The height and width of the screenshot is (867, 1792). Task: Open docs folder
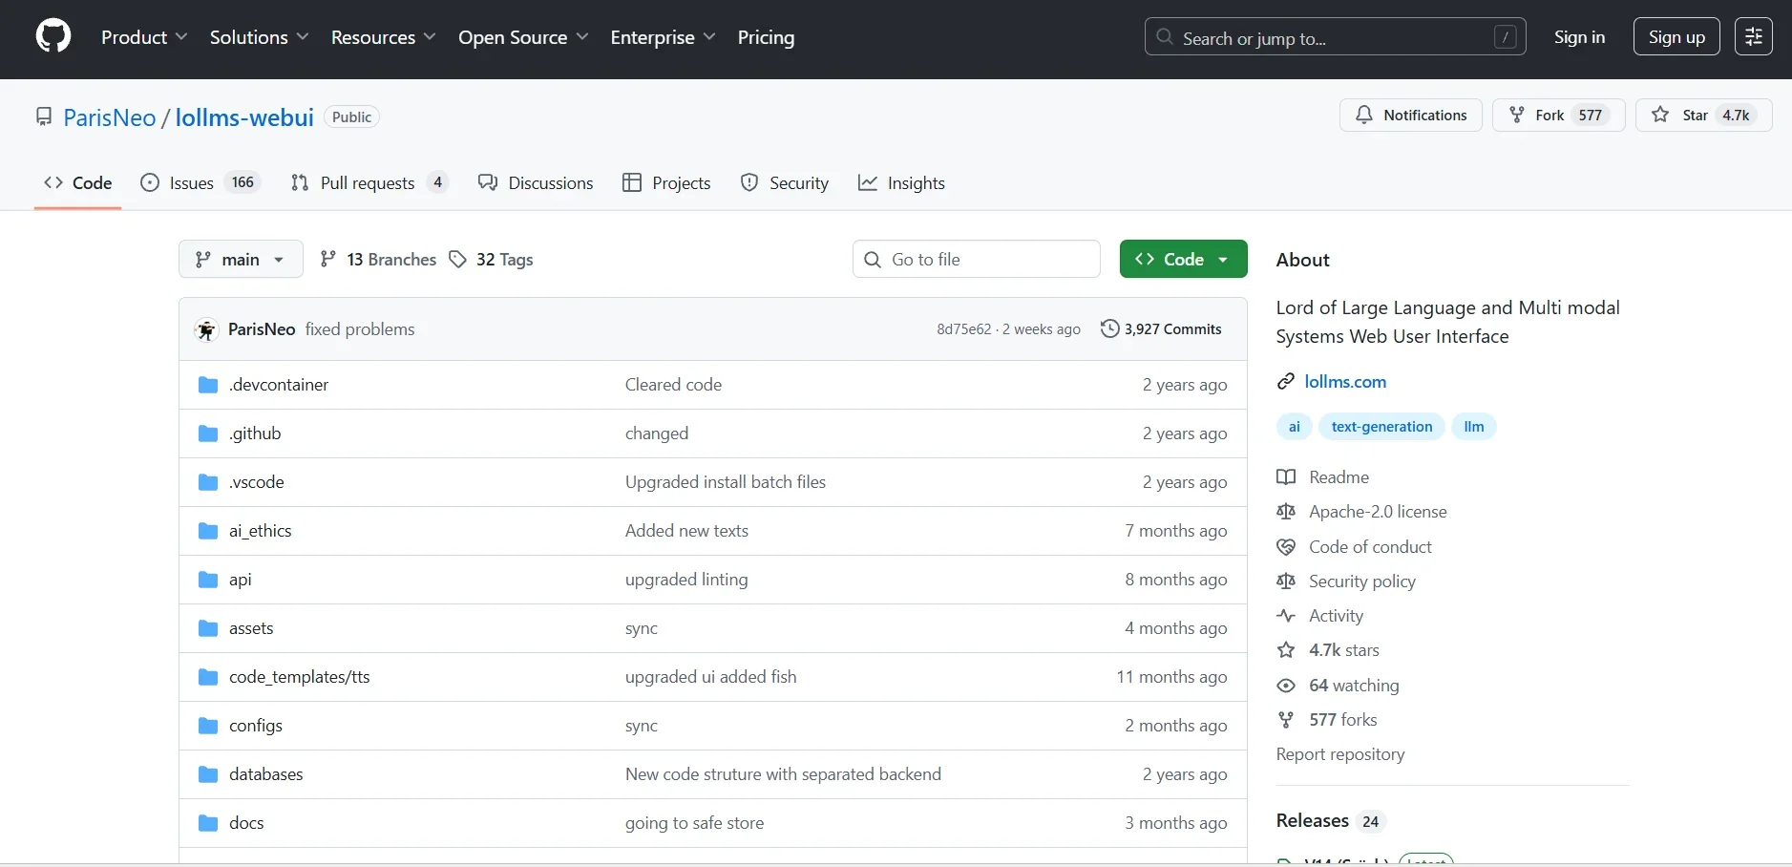pos(246,823)
